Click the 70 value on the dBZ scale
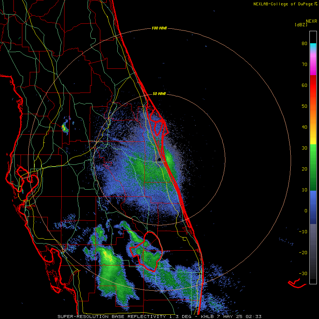This screenshot has width=319, height=319. click(x=304, y=65)
